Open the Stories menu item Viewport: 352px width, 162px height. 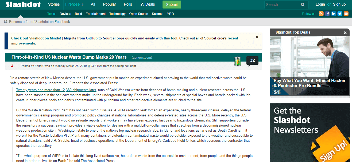pyautogui.click(x=54, y=5)
